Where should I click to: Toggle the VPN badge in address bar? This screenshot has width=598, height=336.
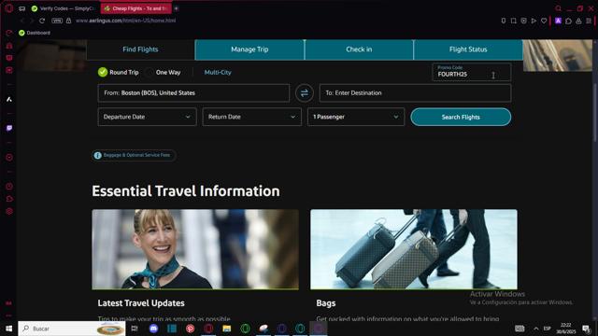pos(57,21)
